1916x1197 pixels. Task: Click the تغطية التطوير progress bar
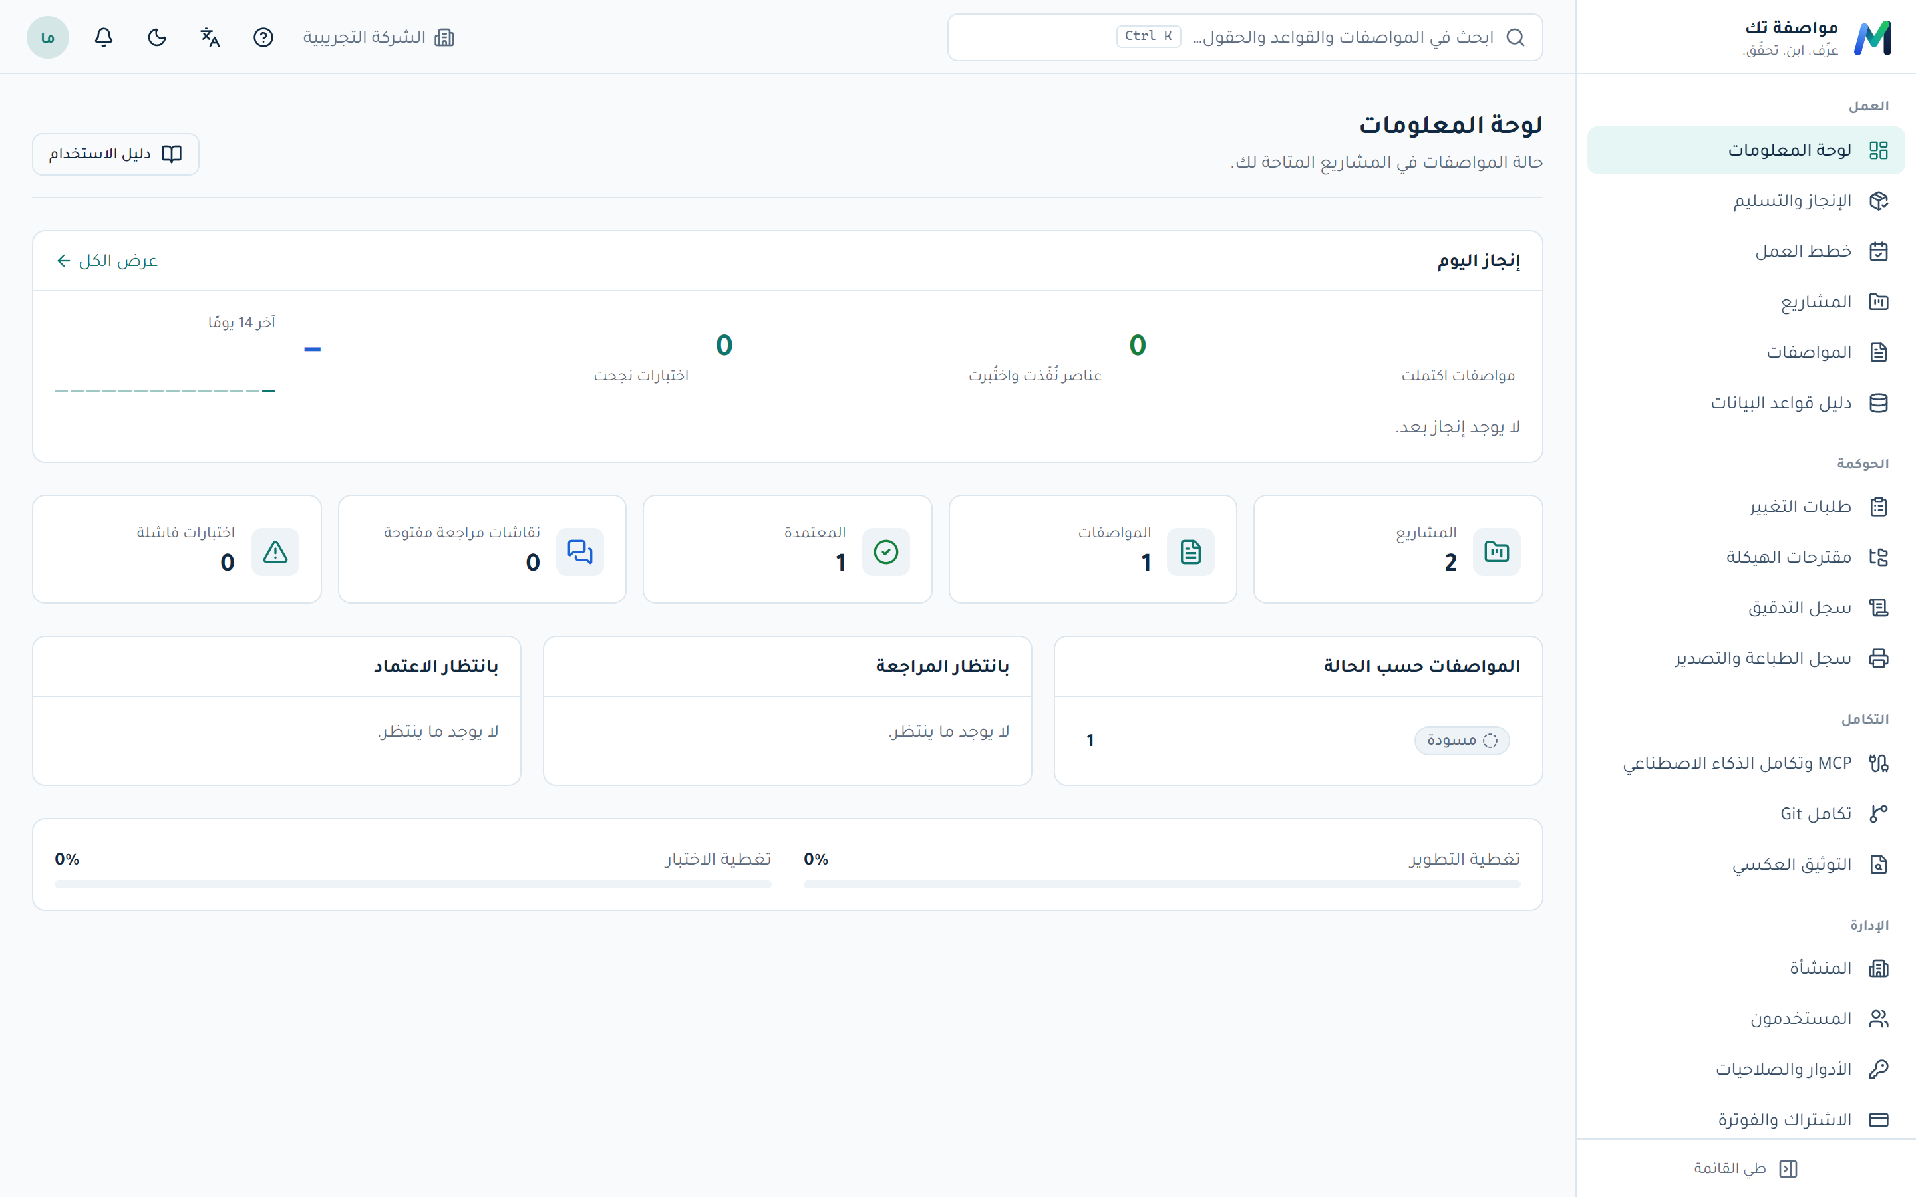[x=1162, y=884]
